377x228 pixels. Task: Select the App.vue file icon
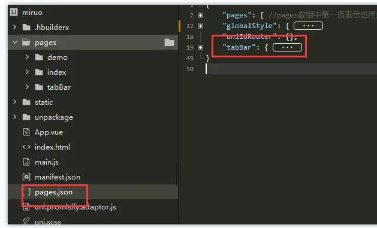click(x=26, y=132)
